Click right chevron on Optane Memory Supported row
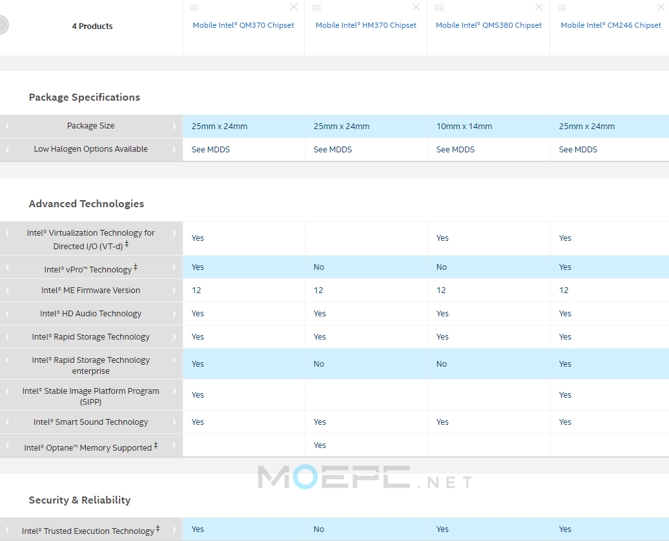The width and height of the screenshot is (669, 541). coord(174,445)
